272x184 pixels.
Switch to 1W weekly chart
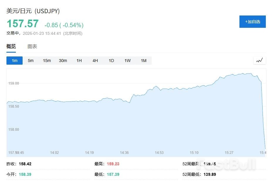click(x=127, y=61)
